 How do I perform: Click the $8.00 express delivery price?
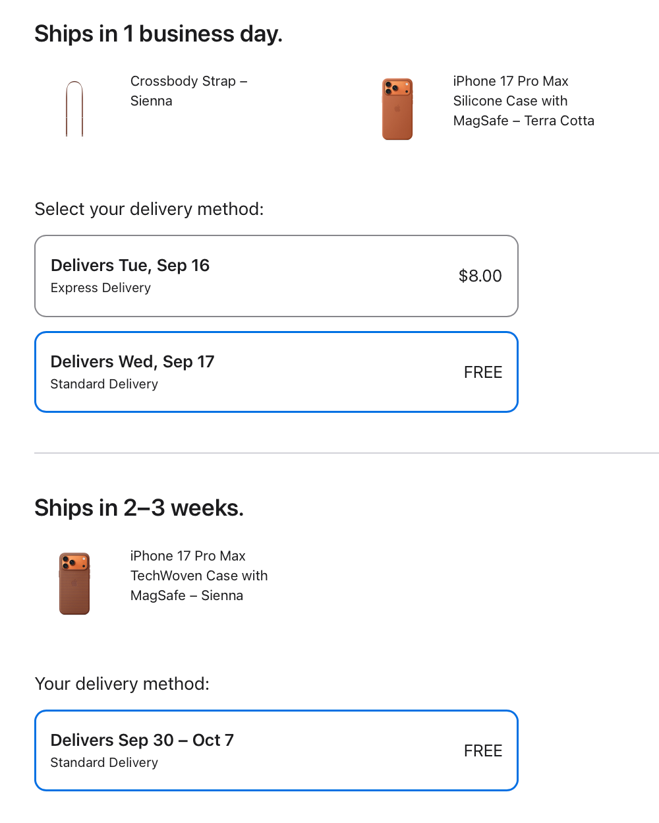480,276
